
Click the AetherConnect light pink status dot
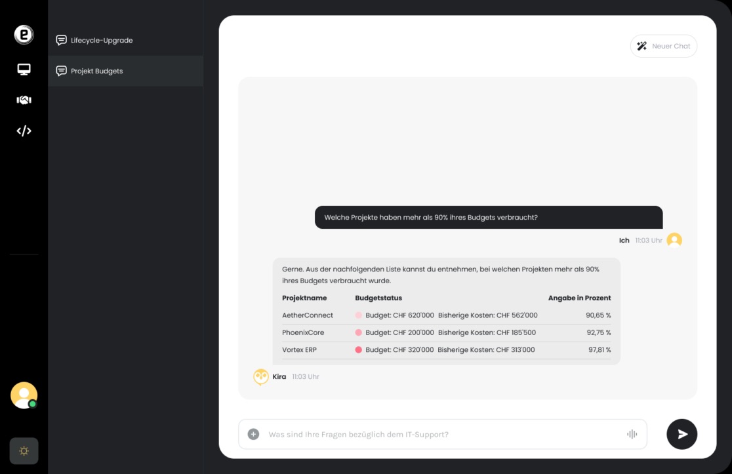[x=359, y=315]
